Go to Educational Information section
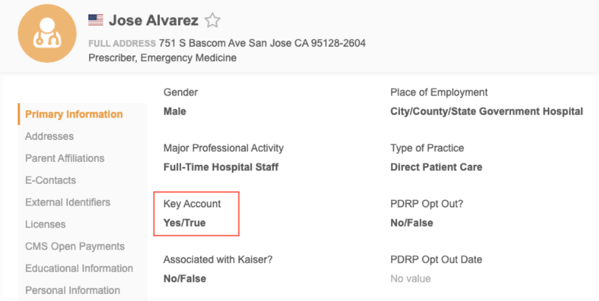The width and height of the screenshot is (599, 301). (79, 269)
